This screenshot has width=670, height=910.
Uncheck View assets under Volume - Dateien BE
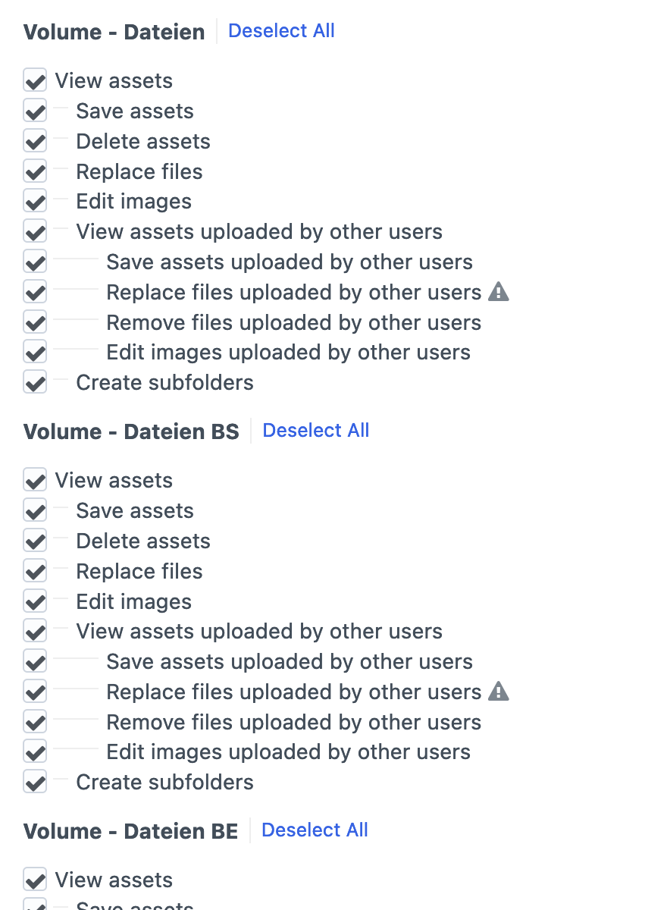pos(34,879)
